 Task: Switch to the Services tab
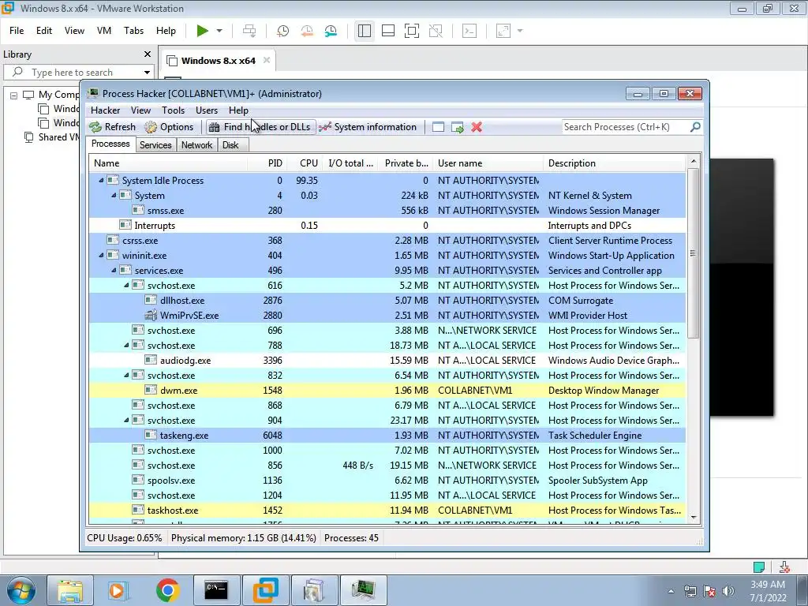(155, 145)
